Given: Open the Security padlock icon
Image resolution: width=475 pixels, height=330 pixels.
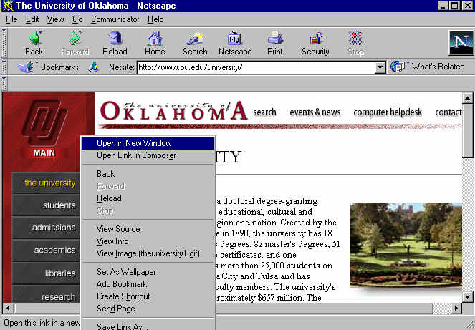Looking at the screenshot, I should tap(316, 39).
